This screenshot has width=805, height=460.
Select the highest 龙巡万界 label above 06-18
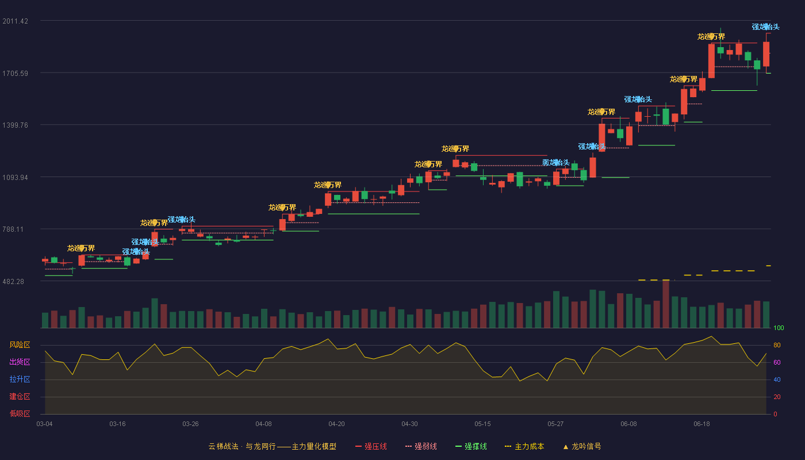711,37
